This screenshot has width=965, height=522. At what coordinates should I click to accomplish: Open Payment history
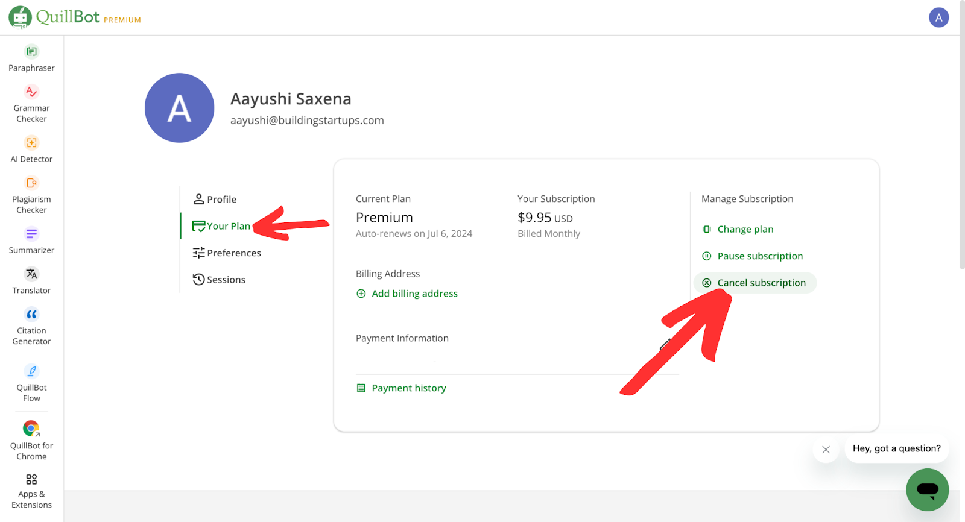(x=401, y=388)
